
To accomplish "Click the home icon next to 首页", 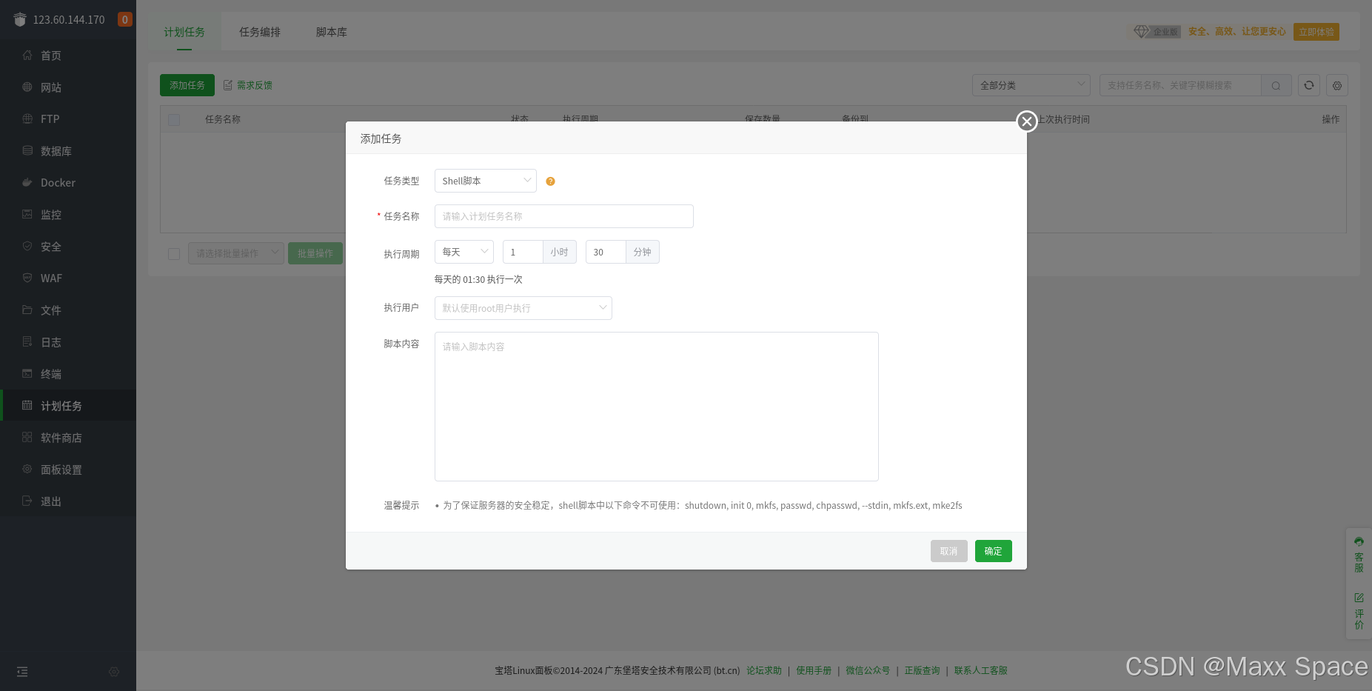I will pyautogui.click(x=27, y=55).
